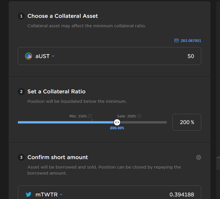This screenshot has height=199, width=220.
Task: Click step 3 number badge
Action: tap(21, 157)
